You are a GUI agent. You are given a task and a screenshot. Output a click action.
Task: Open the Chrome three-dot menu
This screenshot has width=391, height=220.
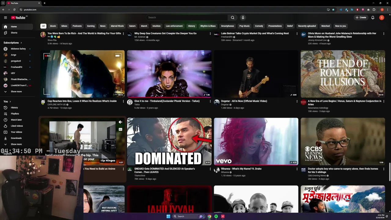click(387, 9)
